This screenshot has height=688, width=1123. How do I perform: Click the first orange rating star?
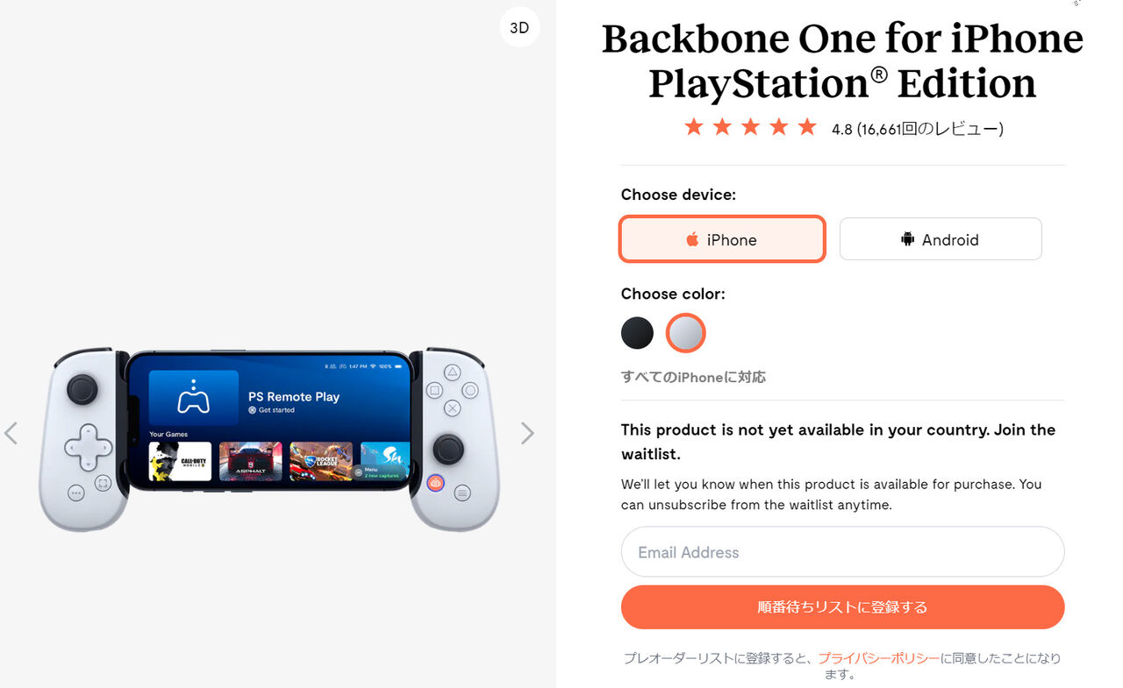pyautogui.click(x=694, y=128)
